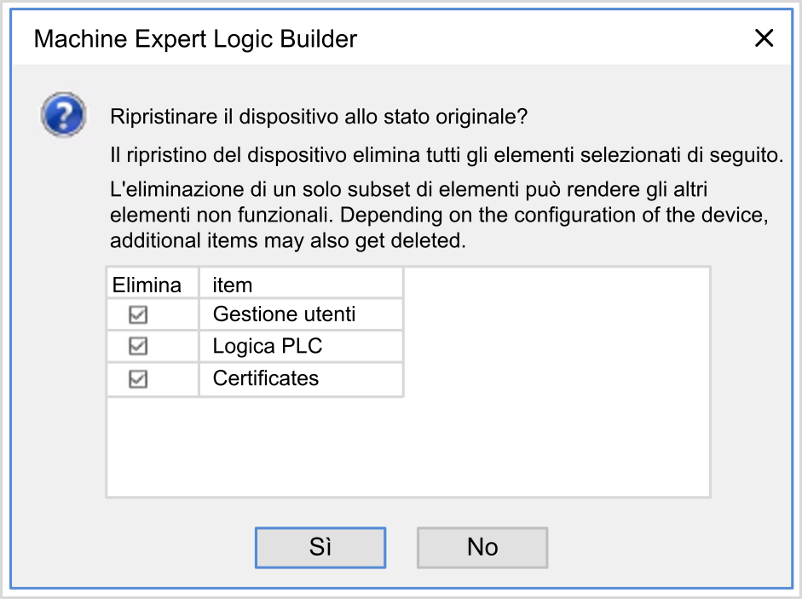Screen dimensions: 802x599
Task: Click the item column header
Action: pyautogui.click(x=233, y=284)
